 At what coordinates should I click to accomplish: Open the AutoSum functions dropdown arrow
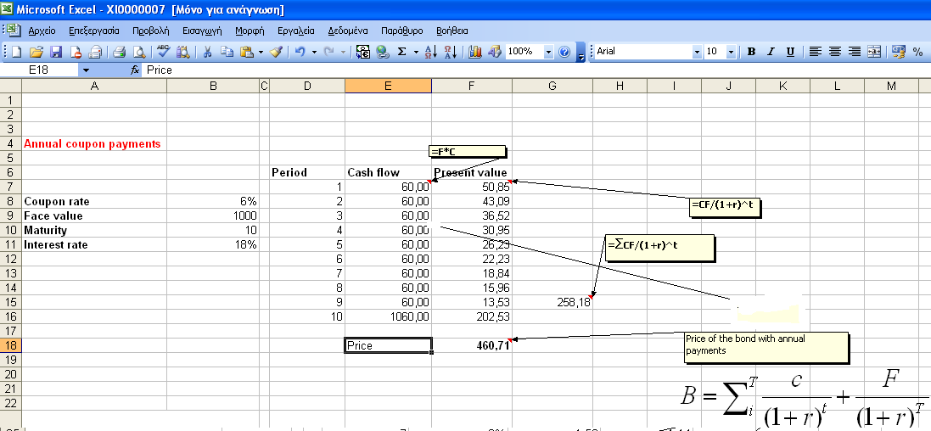pos(416,52)
